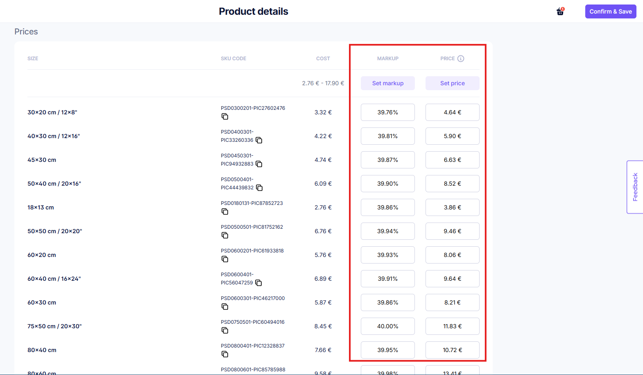Viewport: 643px width, 375px height.
Task: Edit price 8.52 € for 50×40 cm
Action: [453, 184]
